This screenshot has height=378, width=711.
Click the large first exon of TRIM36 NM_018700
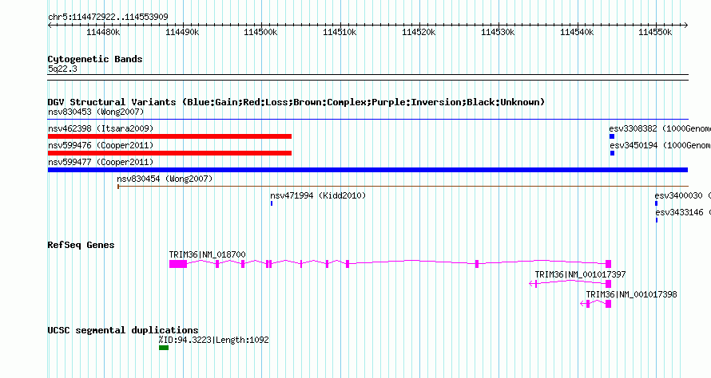(x=177, y=264)
